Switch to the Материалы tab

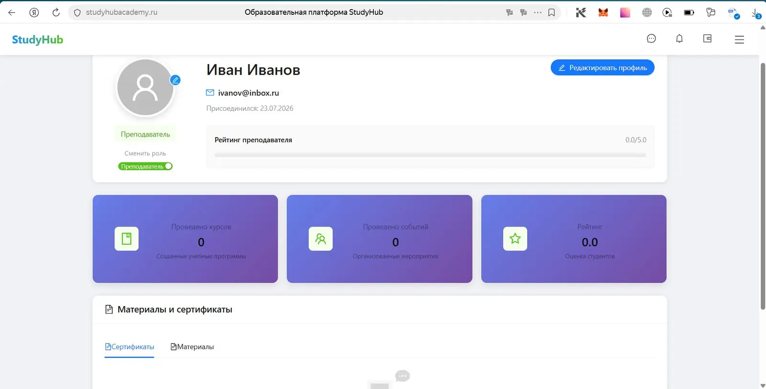click(x=192, y=347)
